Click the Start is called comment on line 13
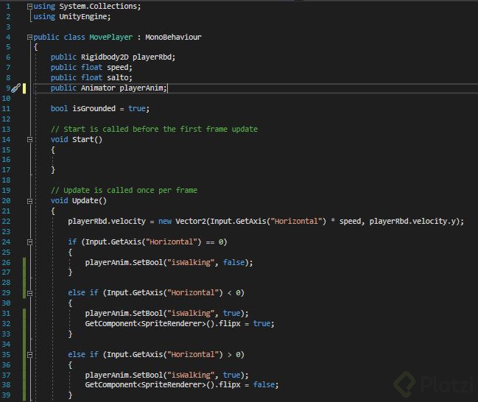478x402 pixels. tap(154, 129)
